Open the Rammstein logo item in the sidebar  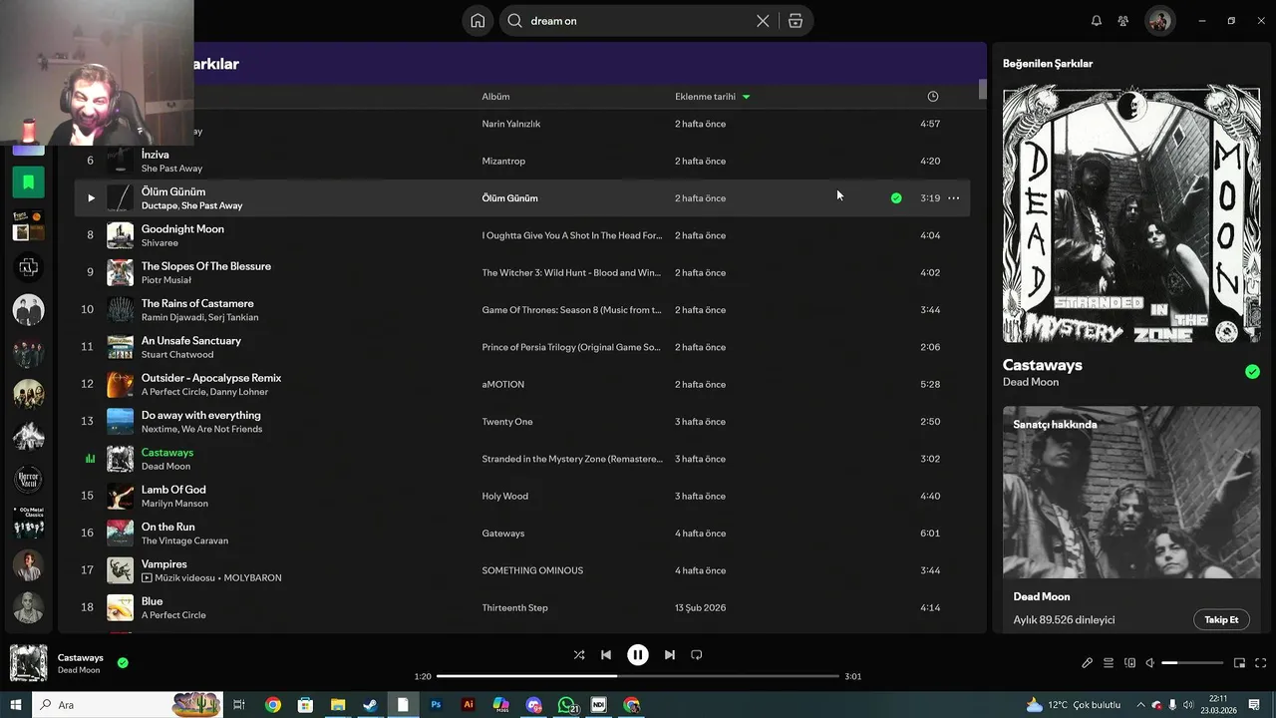(x=28, y=267)
